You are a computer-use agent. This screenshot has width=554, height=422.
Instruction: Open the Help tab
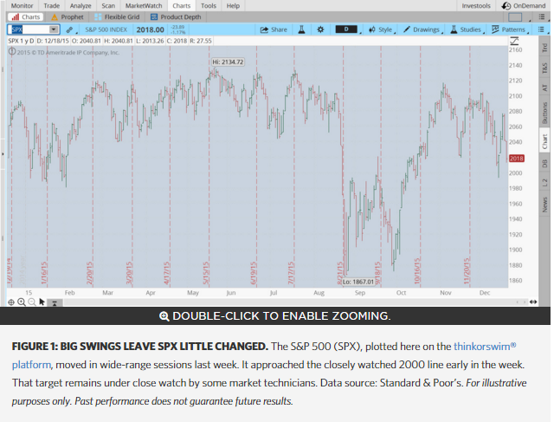point(233,6)
